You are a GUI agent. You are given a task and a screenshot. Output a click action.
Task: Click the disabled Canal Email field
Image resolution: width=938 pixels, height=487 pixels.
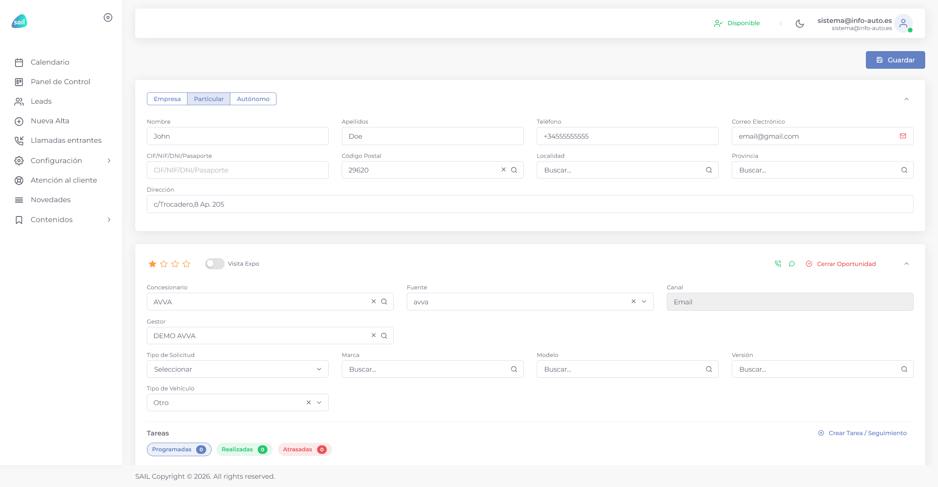[x=790, y=302]
